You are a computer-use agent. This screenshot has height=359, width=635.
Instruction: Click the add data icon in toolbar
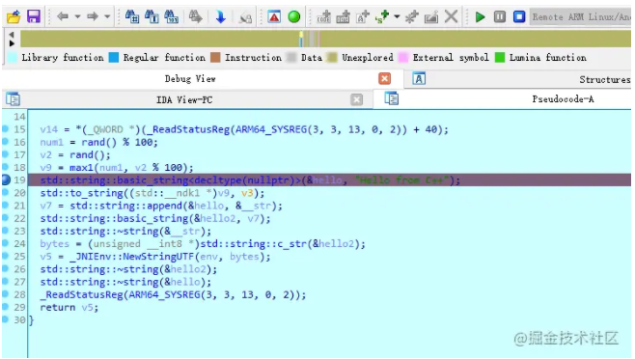[343, 16]
